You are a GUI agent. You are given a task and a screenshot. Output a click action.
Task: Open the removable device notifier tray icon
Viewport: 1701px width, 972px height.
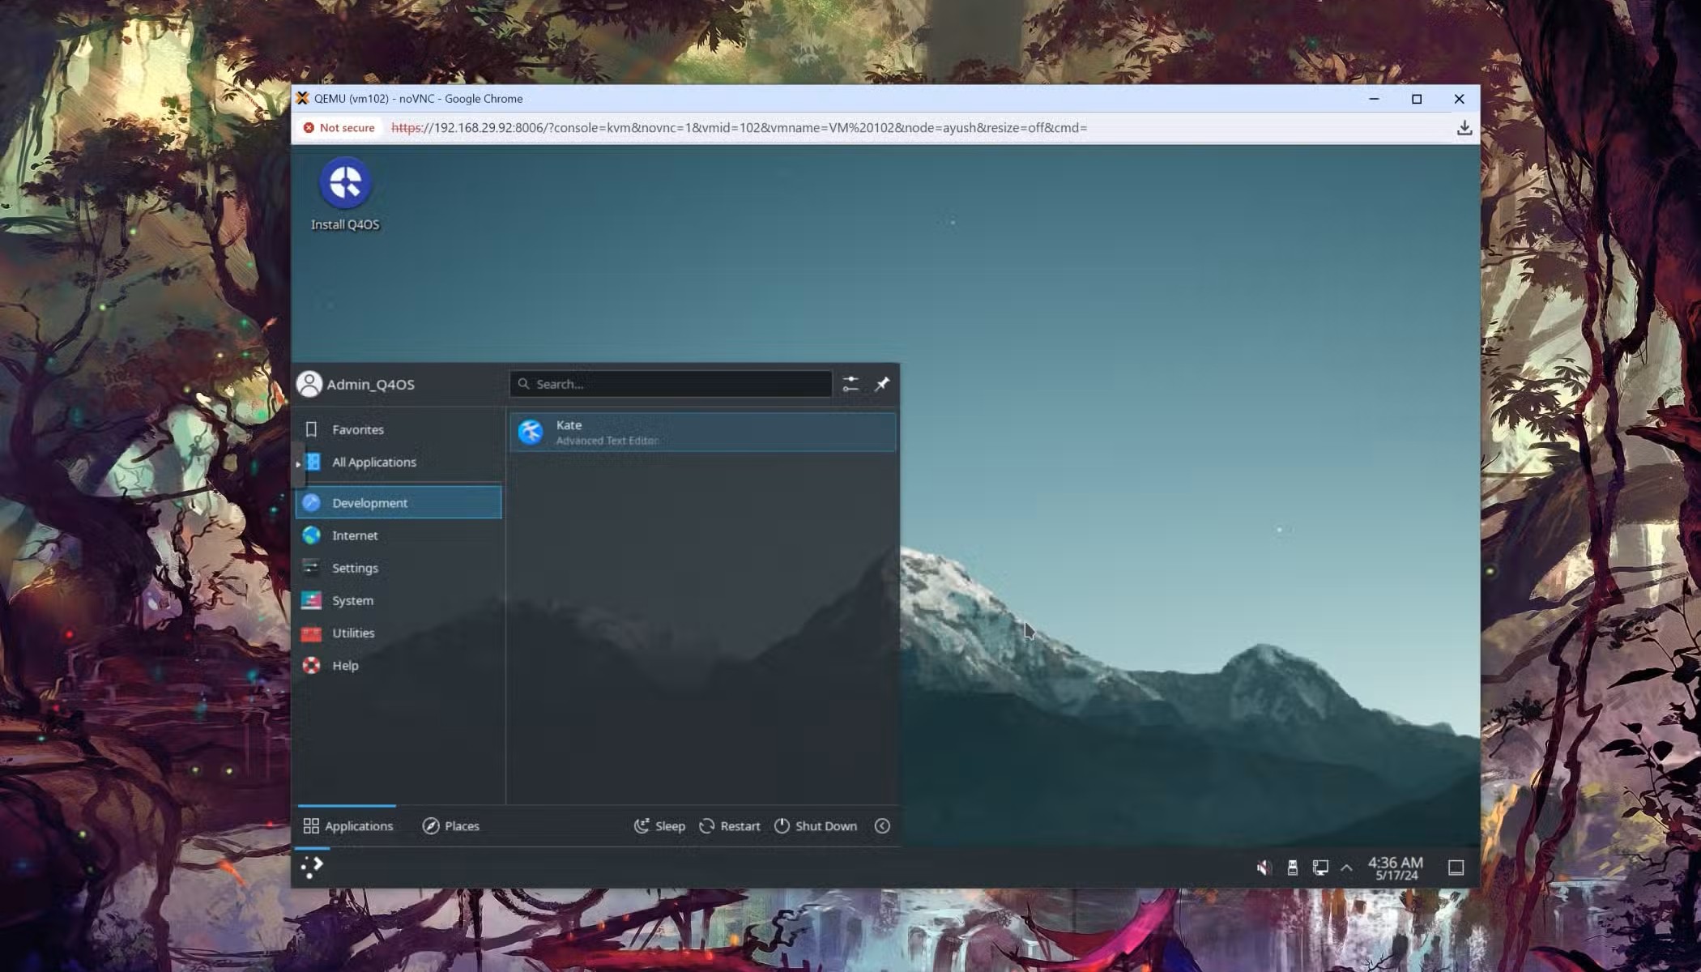[1292, 868]
